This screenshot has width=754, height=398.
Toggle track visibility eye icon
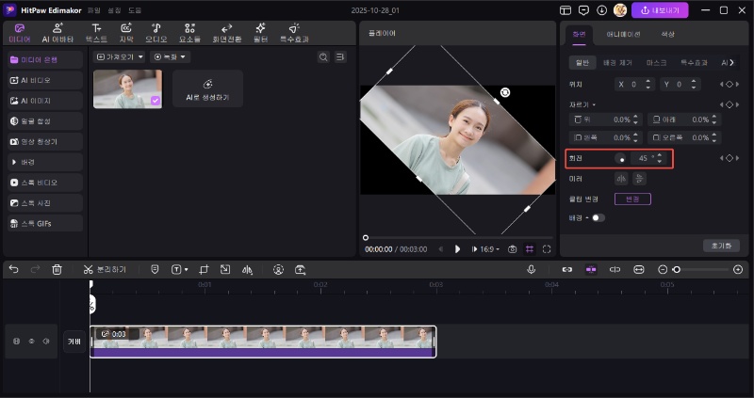click(31, 342)
